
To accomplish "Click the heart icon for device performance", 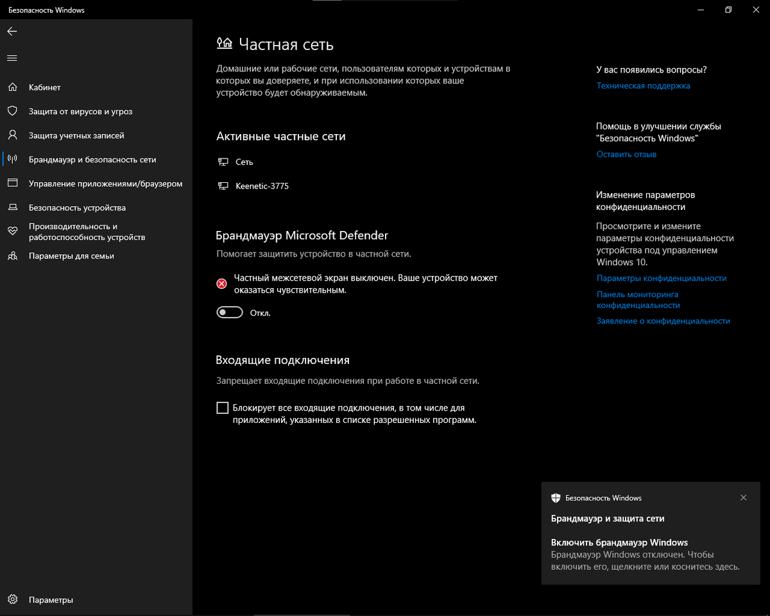I will pos(12,232).
